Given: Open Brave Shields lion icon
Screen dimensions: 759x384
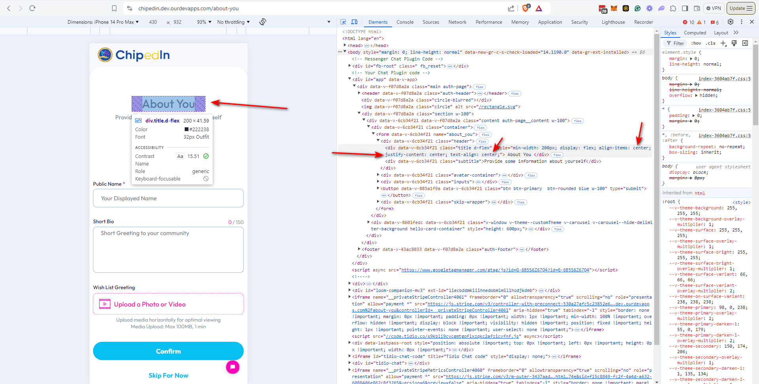Looking at the screenshot, I should [526, 8].
